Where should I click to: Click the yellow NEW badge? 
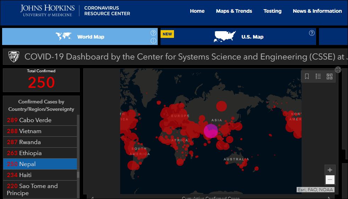tap(167, 34)
